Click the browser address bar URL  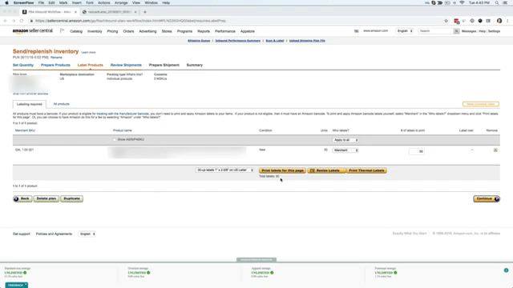point(130,21)
